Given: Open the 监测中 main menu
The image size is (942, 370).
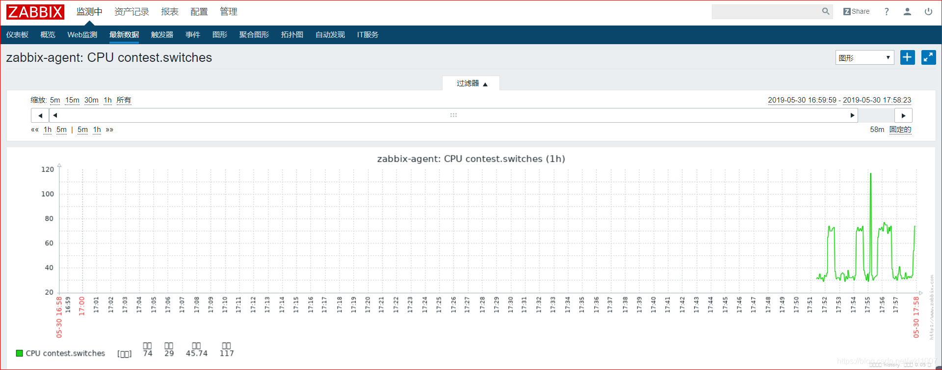Looking at the screenshot, I should pyautogui.click(x=89, y=12).
